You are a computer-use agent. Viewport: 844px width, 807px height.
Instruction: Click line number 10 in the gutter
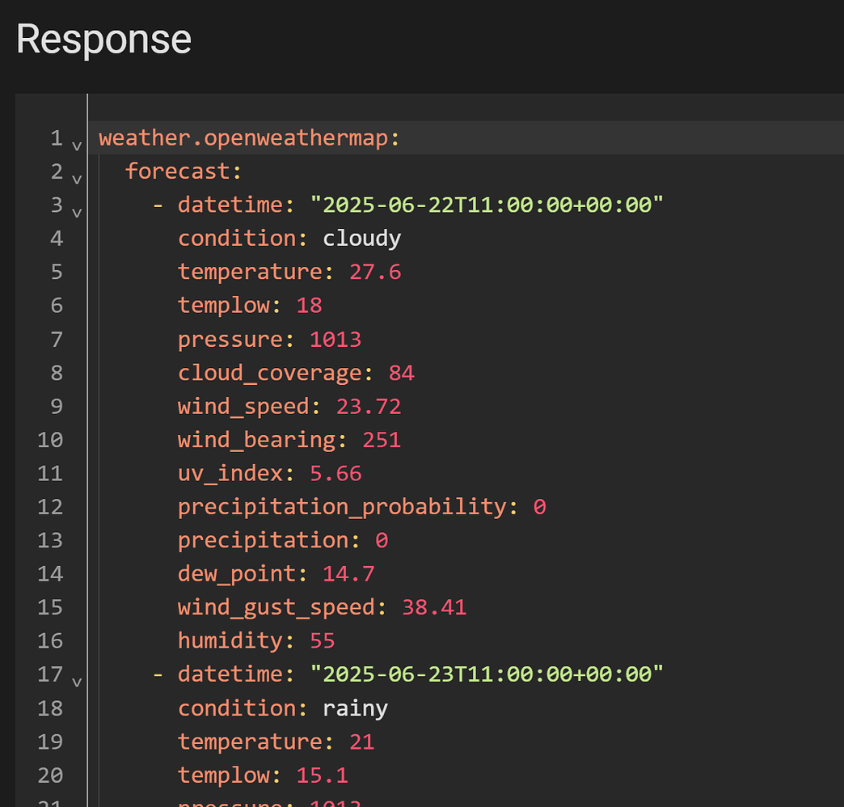pos(50,440)
